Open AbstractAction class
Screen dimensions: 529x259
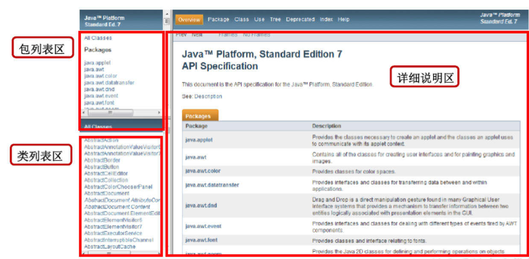click(101, 140)
